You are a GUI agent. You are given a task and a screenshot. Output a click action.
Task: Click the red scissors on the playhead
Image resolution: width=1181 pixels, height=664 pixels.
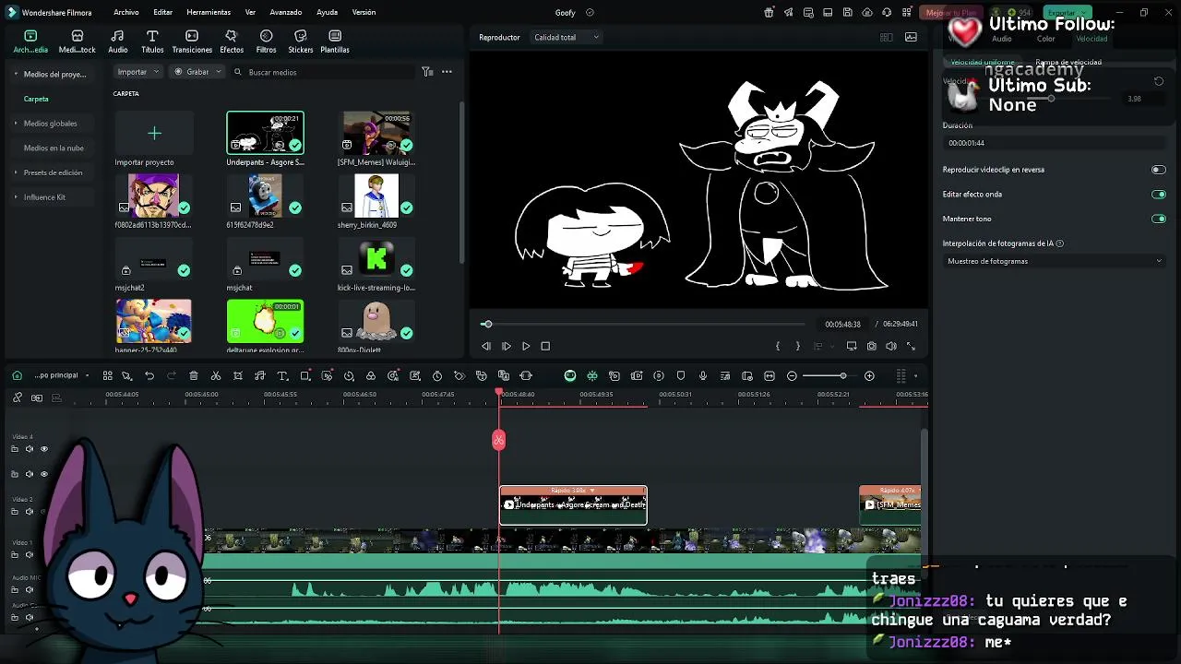pos(499,440)
